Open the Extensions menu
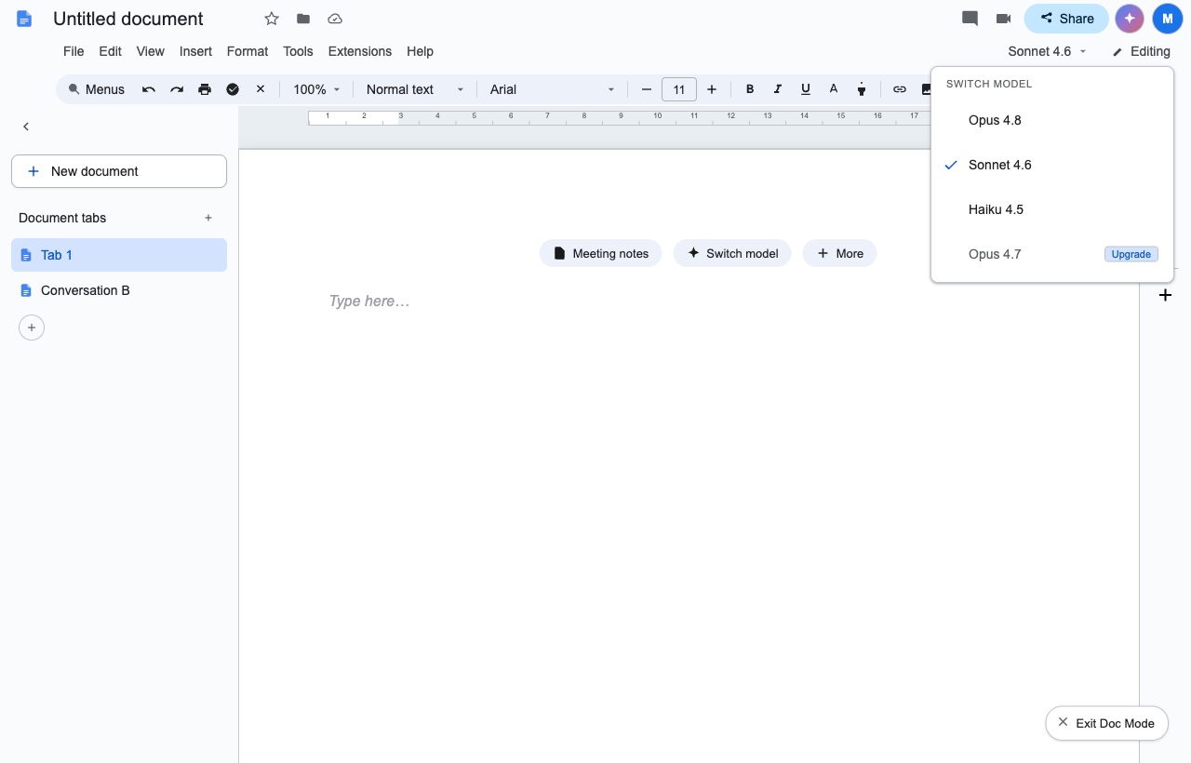The height and width of the screenshot is (763, 1191). pyautogui.click(x=359, y=51)
